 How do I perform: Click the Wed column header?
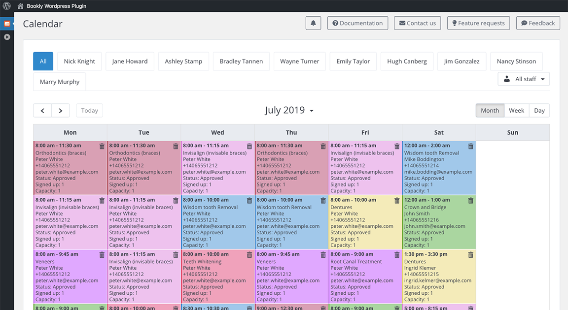218,132
